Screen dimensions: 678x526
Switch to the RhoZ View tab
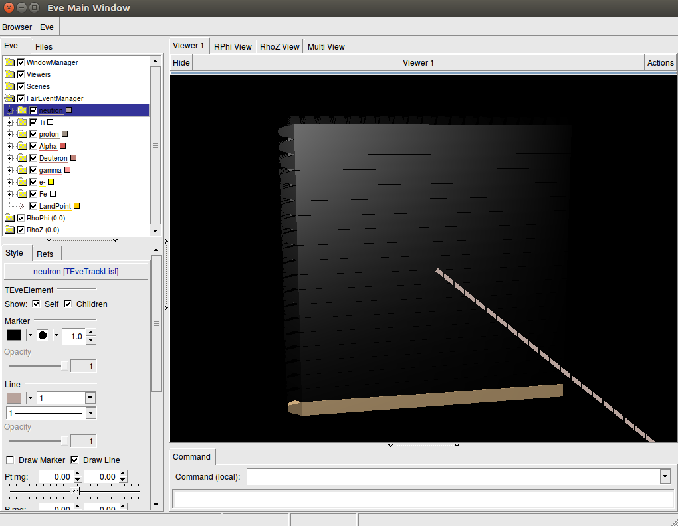pos(279,46)
